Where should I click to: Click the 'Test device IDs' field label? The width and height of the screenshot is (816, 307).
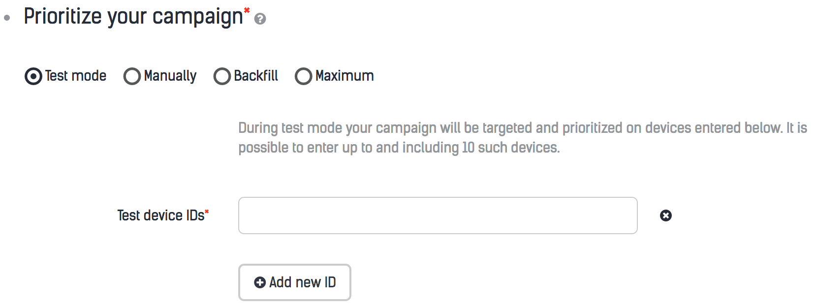(160, 215)
